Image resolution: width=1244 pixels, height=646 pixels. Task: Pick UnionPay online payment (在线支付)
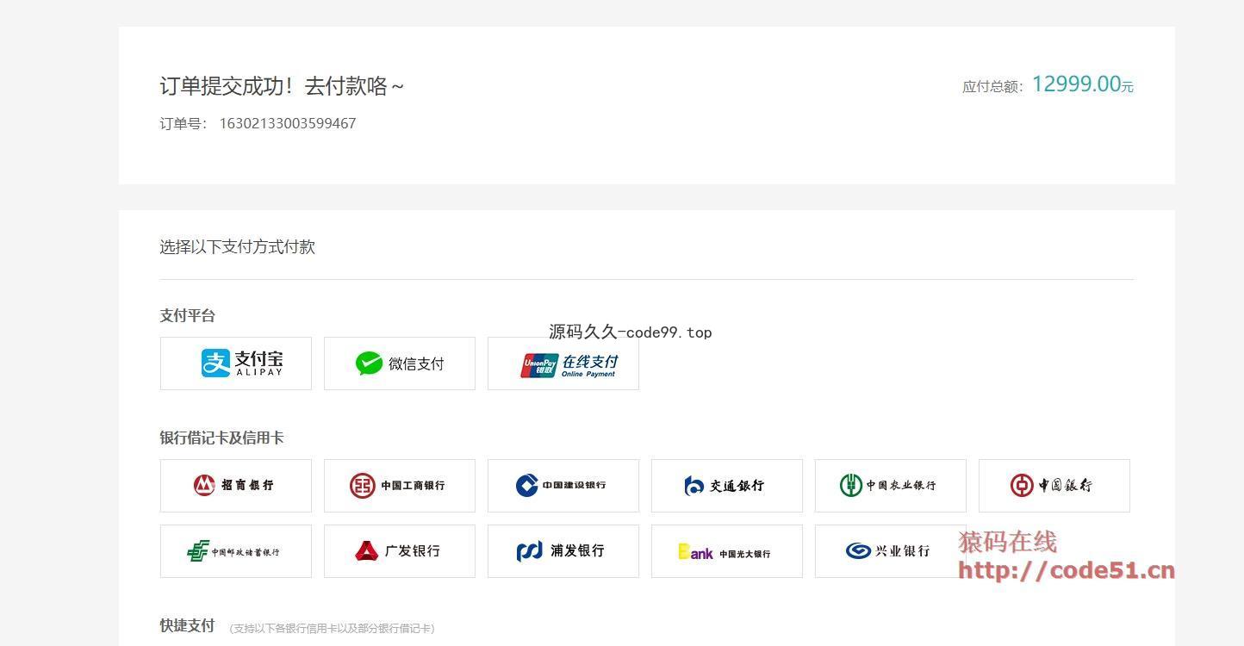(563, 363)
